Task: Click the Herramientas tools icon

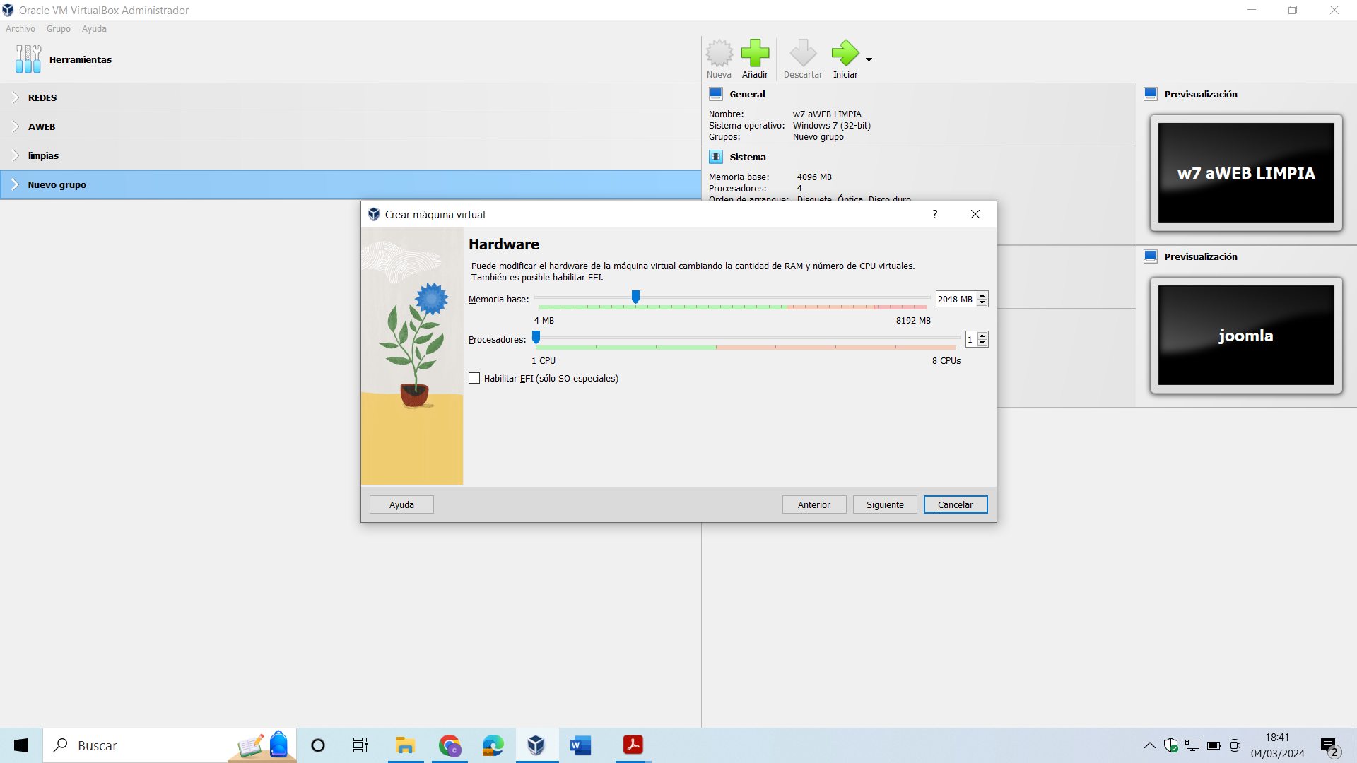Action: click(x=28, y=59)
